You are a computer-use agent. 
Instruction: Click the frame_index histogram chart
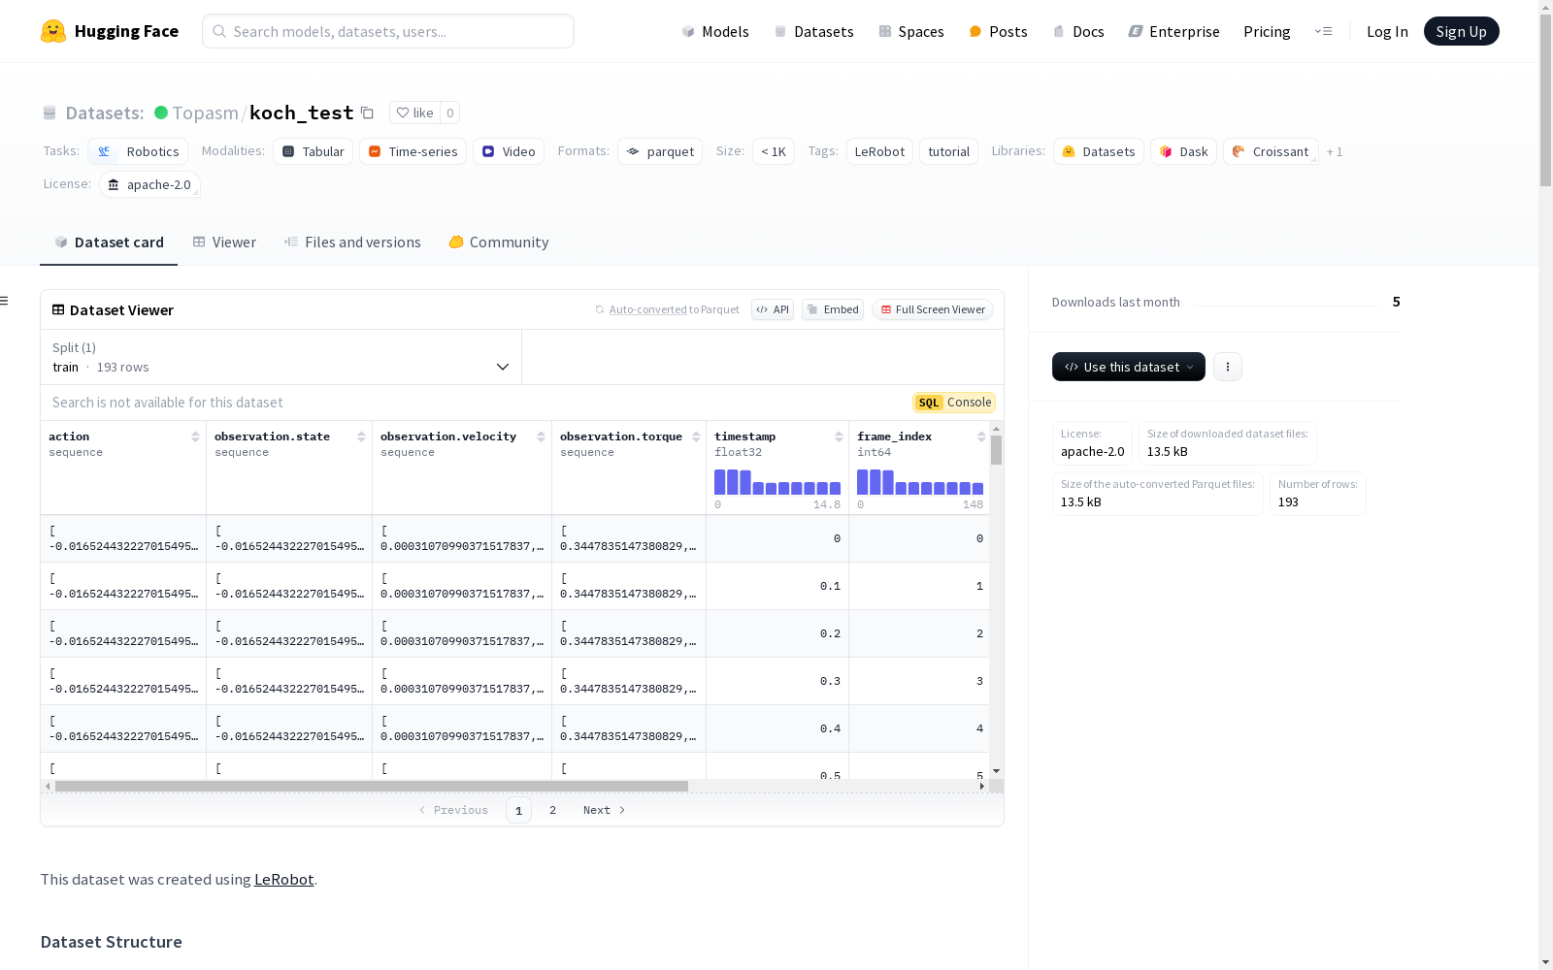920,482
